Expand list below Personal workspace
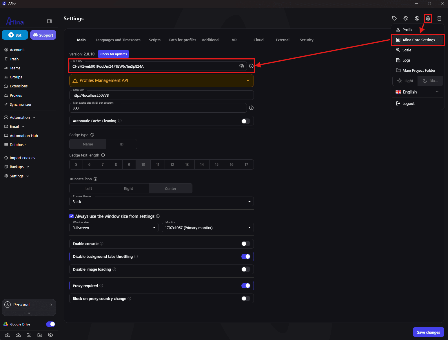Screen dimensions: 448x340 tap(29, 313)
